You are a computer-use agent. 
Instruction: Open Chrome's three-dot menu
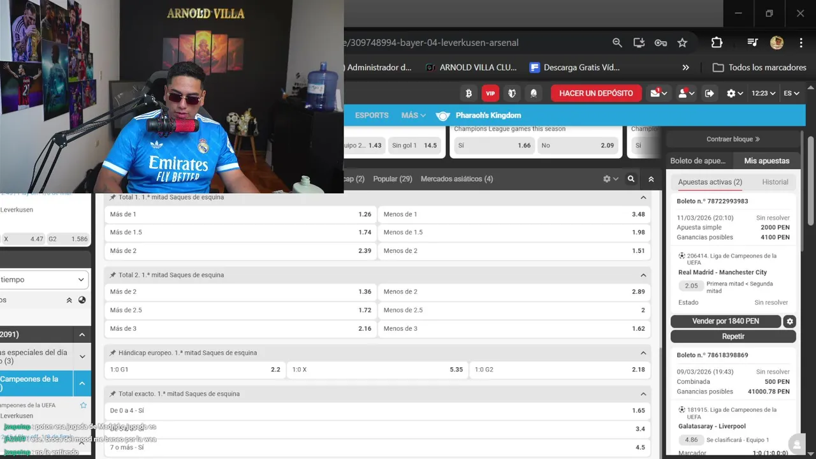tap(801, 43)
